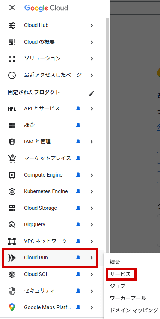This screenshot has width=160, height=319.
Task: Click the Google Cloud logo
Action: [46, 8]
